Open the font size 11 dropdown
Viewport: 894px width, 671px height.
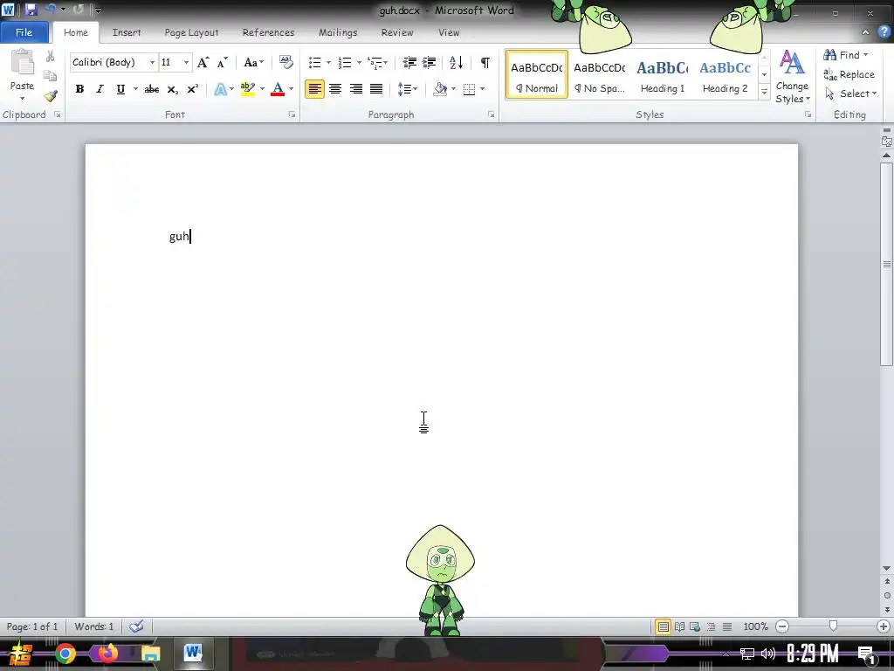187,62
